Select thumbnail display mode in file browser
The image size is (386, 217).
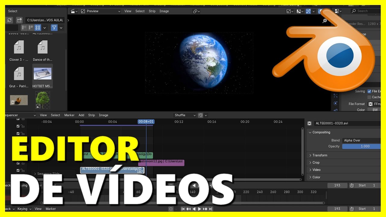click(38, 28)
